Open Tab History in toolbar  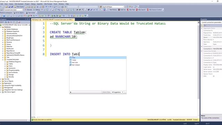[x=113, y=10]
